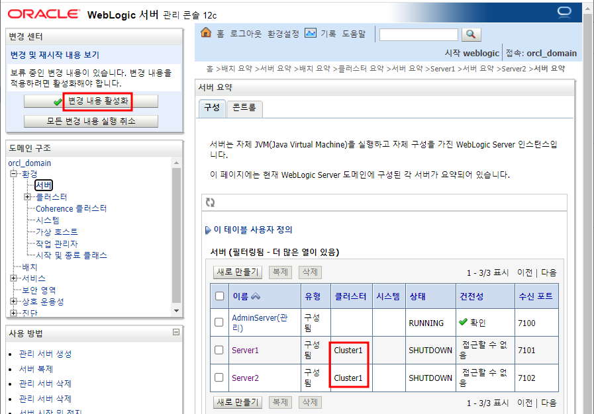Open 서버 복제 how-to link
Image resolution: width=594 pixels, height=414 pixels.
[36, 369]
